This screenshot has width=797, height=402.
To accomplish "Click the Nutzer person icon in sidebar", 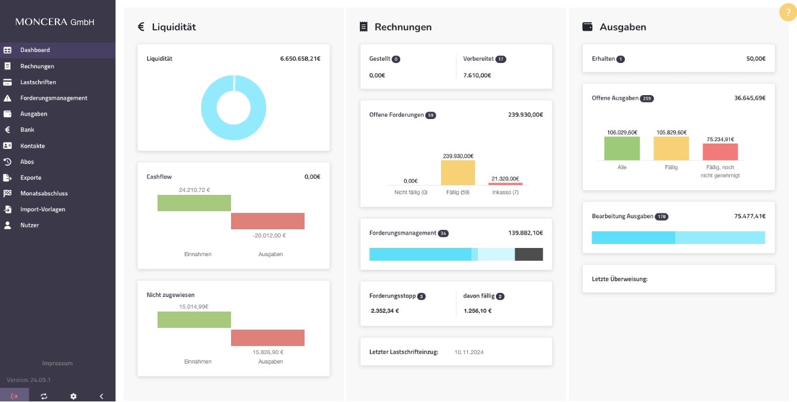I will coord(8,225).
